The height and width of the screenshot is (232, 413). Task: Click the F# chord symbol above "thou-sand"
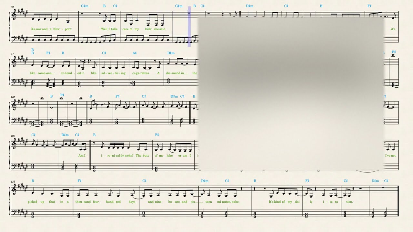79,181
